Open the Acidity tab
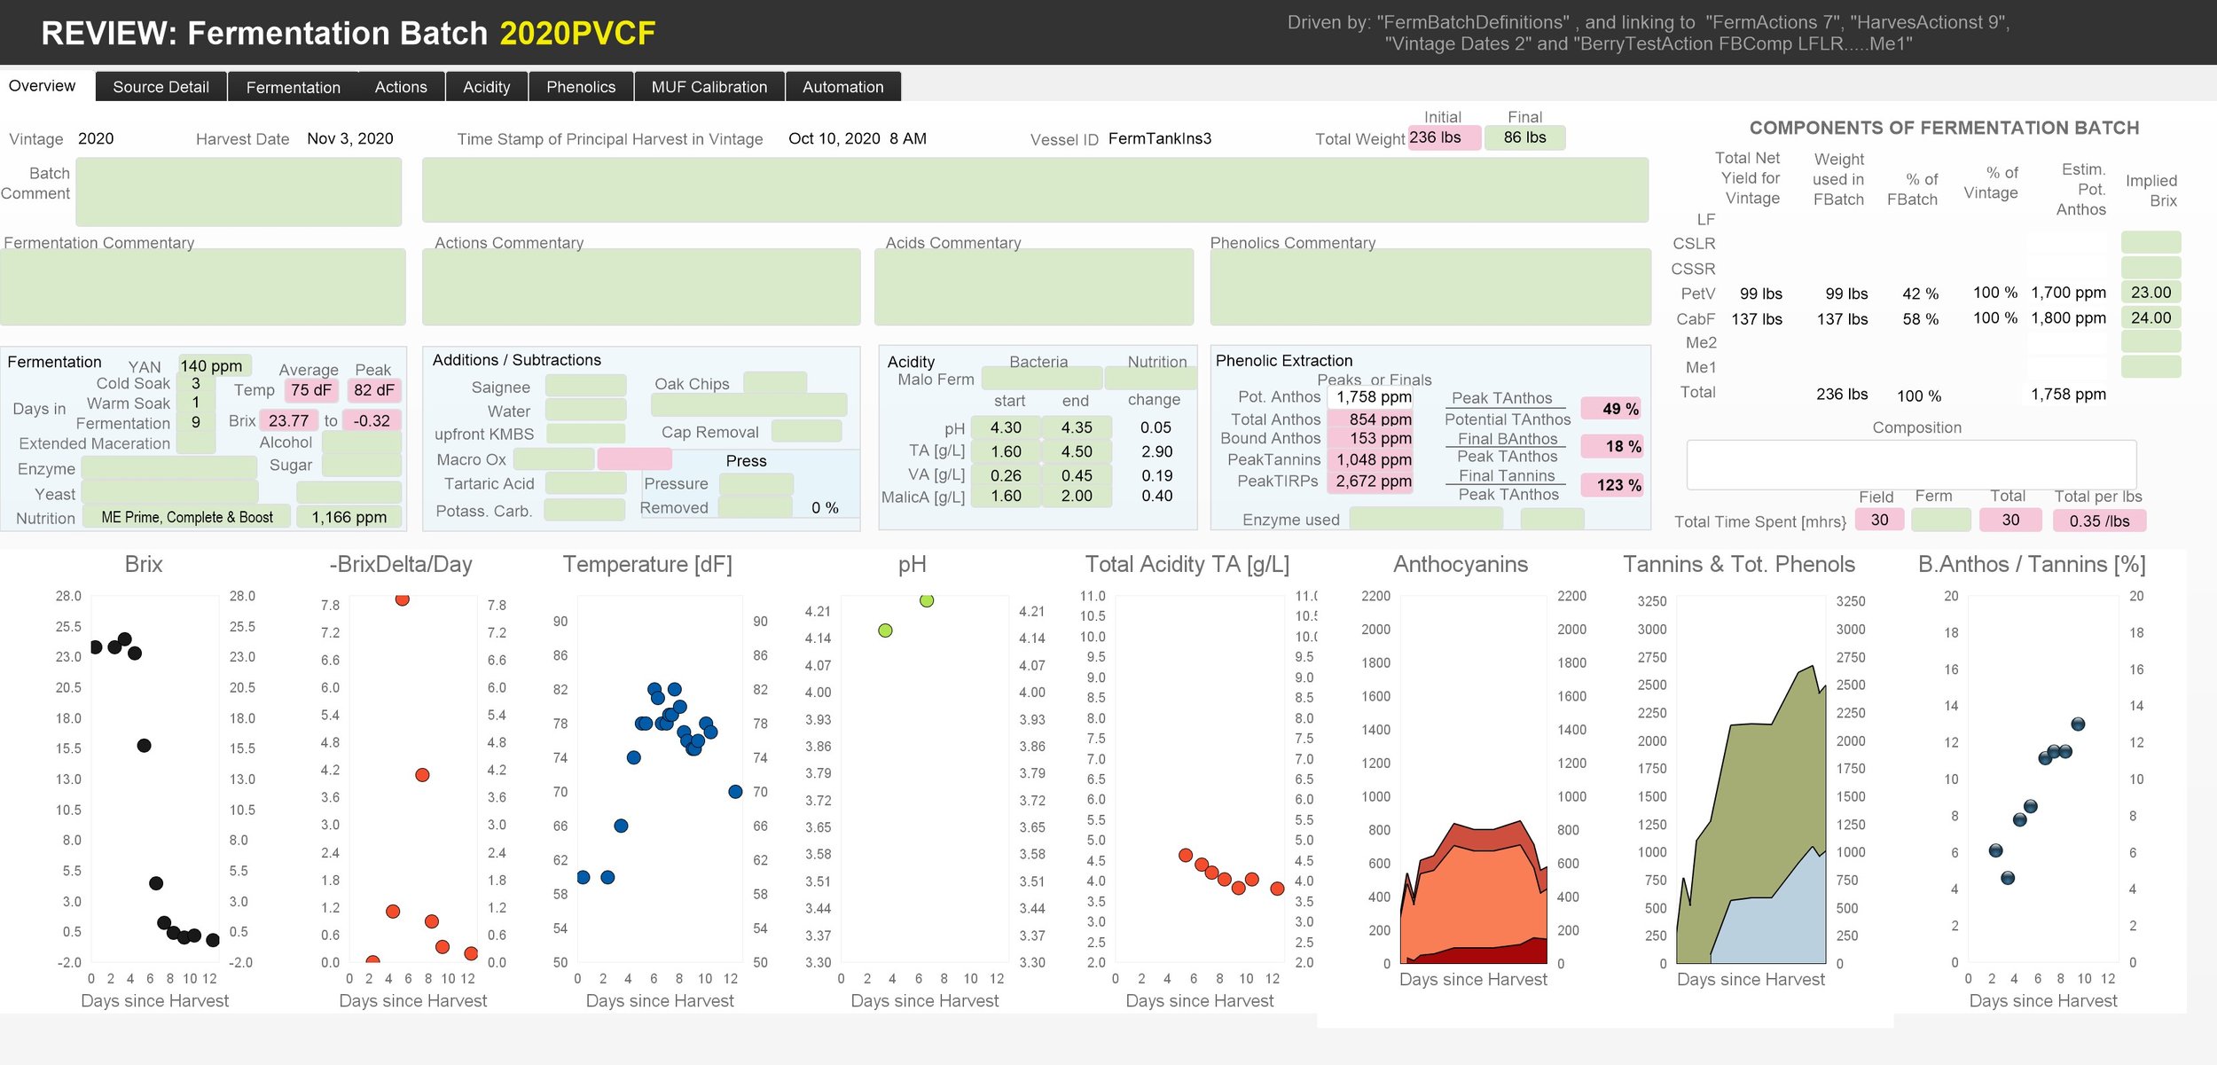 (x=487, y=87)
